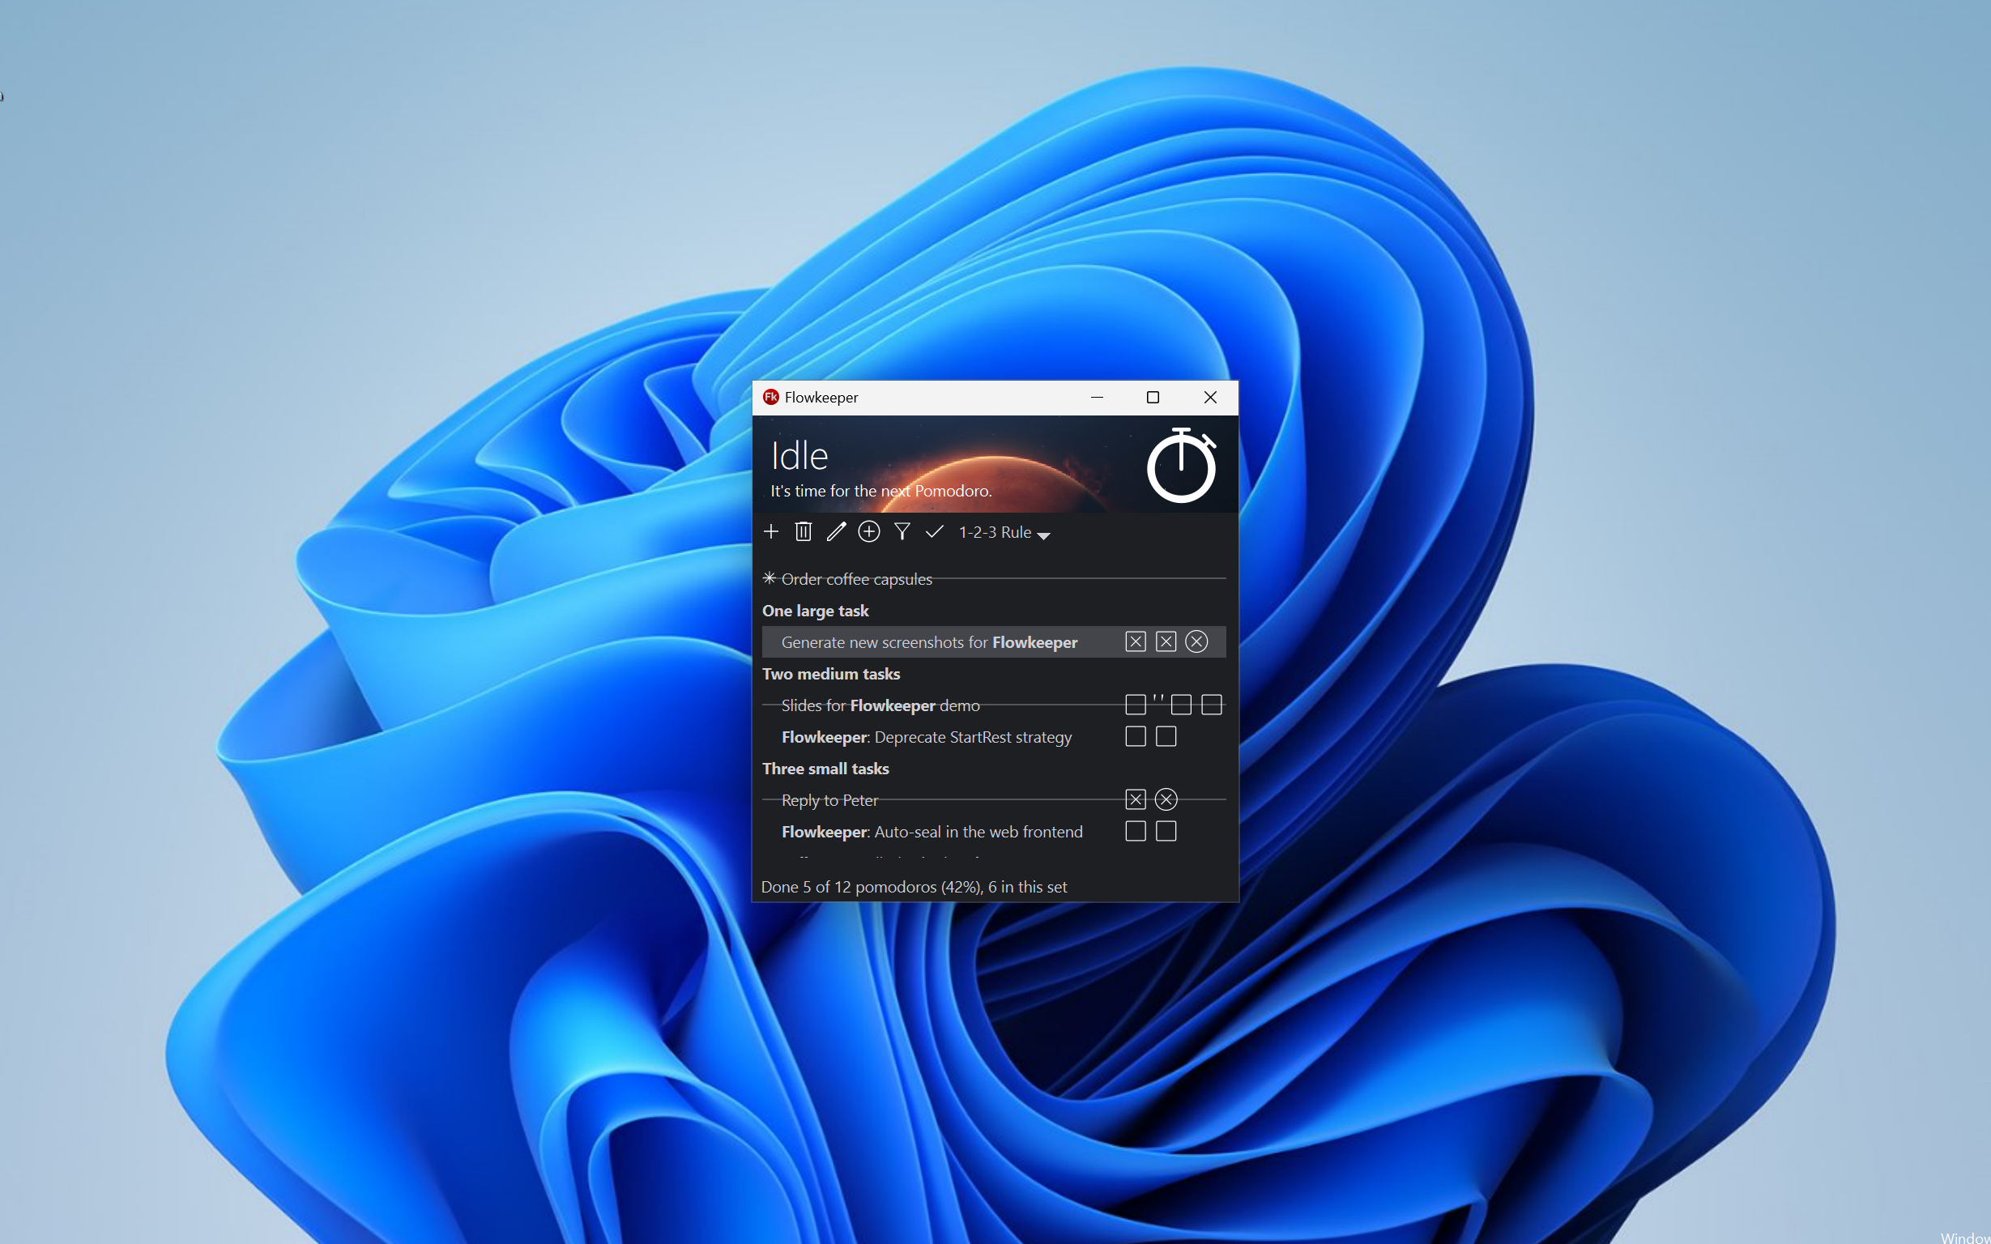
Task: Open the funnel filter icon
Action: tap(902, 531)
